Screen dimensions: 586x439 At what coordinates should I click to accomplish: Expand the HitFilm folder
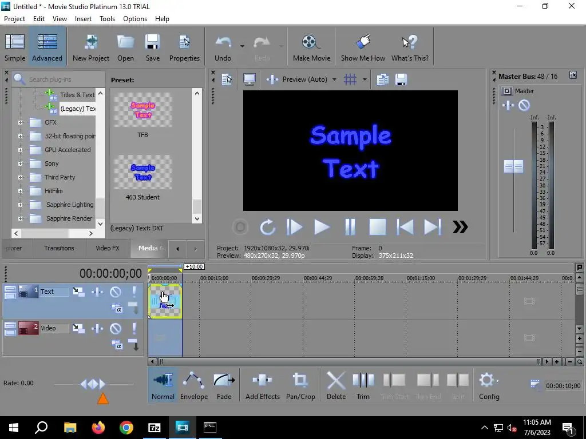20,191
